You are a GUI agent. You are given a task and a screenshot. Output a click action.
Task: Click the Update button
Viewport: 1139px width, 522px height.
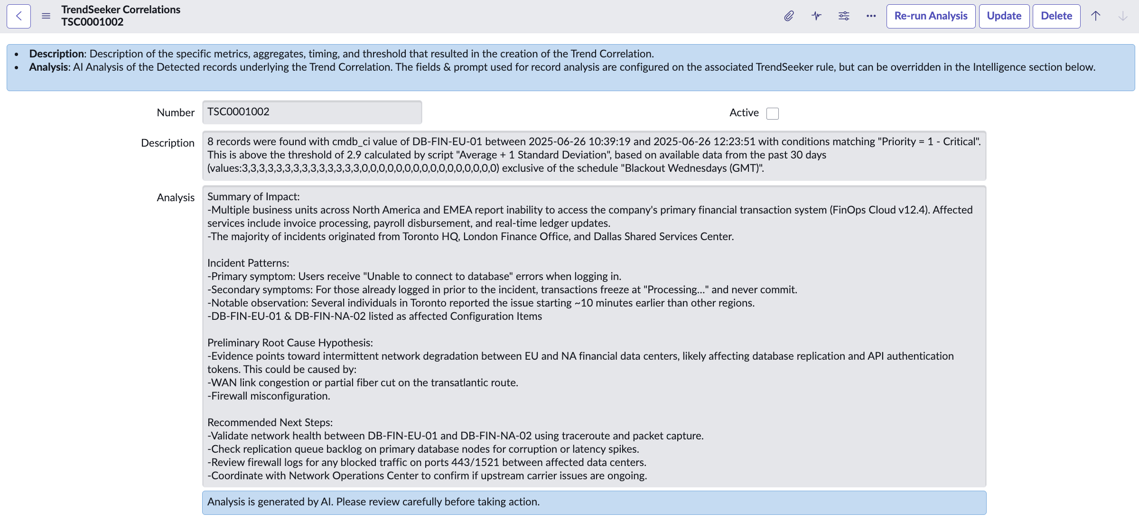pos(1004,16)
